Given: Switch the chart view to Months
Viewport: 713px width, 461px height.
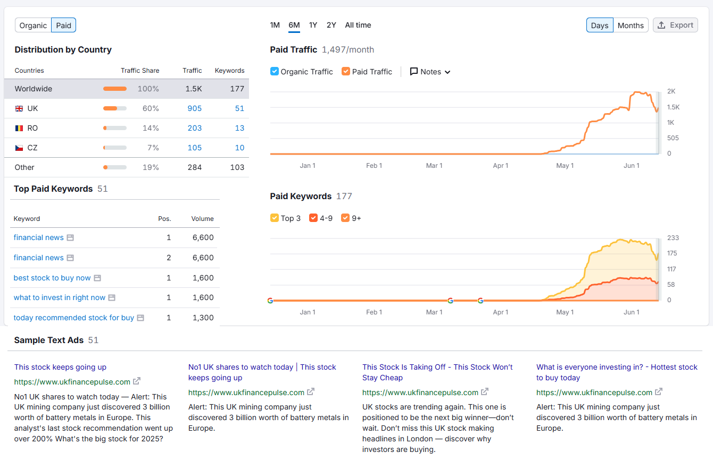Looking at the screenshot, I should click(x=631, y=25).
